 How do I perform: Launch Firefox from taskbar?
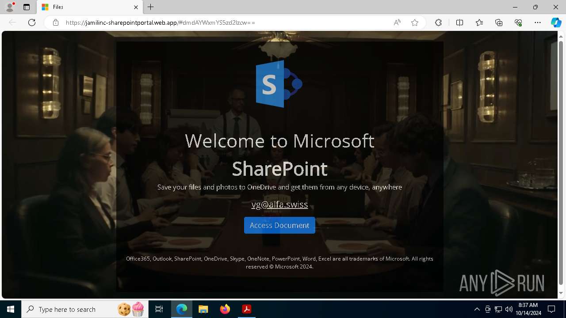pyautogui.click(x=225, y=309)
